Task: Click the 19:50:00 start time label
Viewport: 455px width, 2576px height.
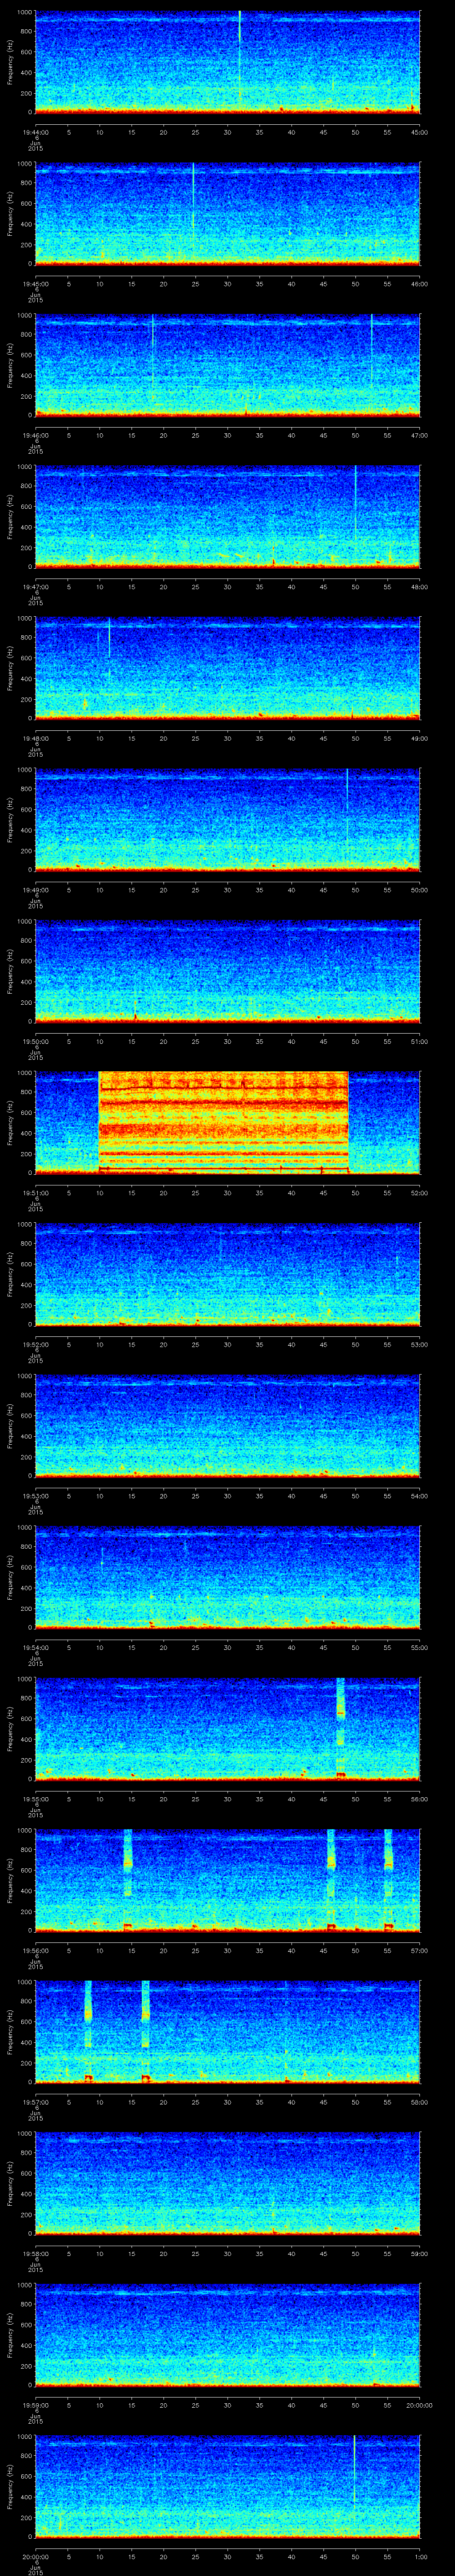Action: [35, 1041]
